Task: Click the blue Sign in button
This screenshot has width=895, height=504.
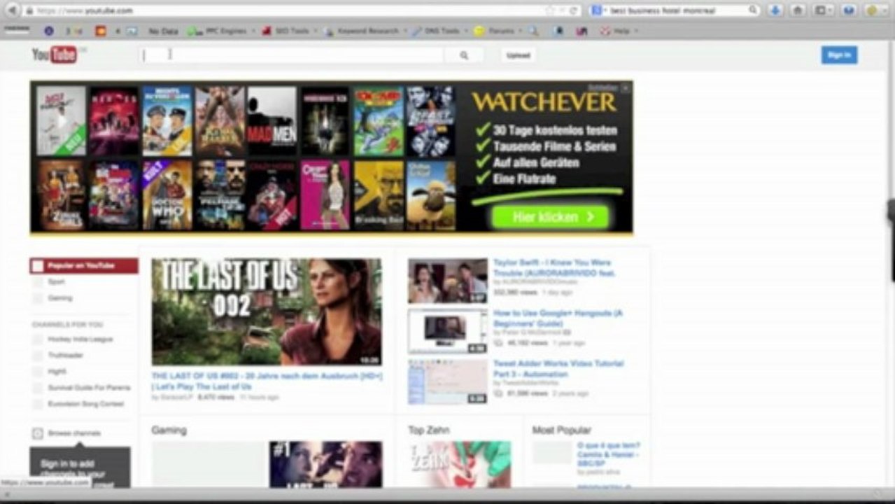Action: point(839,55)
